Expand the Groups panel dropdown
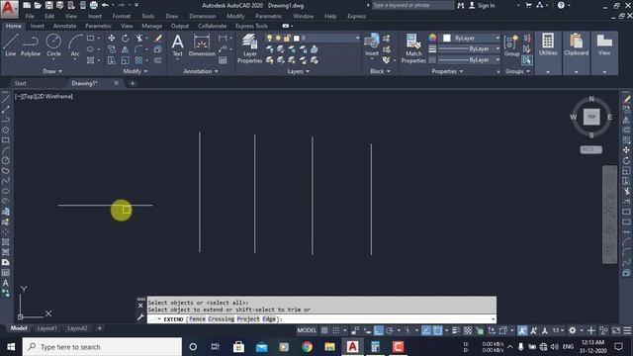This screenshot has width=633, height=356. click(x=517, y=71)
